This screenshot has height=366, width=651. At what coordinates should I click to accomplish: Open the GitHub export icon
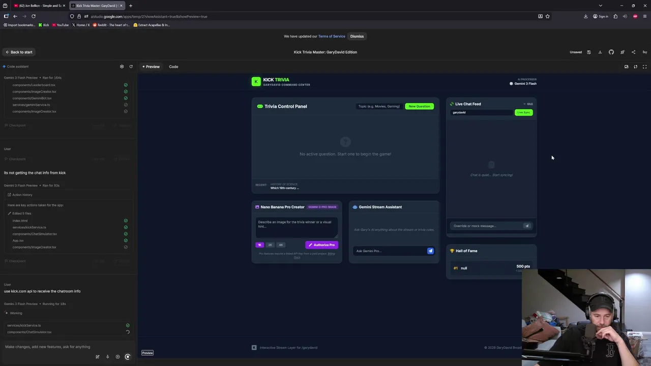[611, 52]
